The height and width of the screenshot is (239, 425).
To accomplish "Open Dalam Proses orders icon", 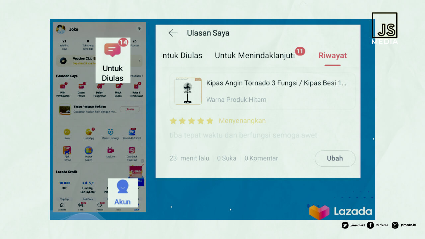I will pyautogui.click(x=81, y=86).
